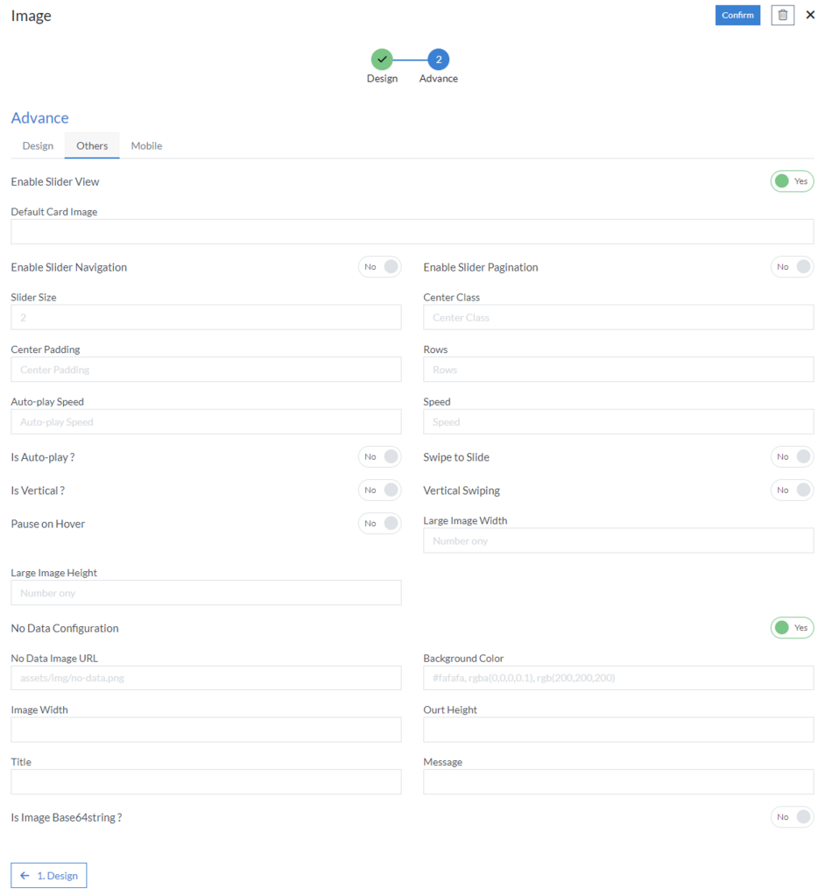Click the step 2 Advance circle
Screen dimensions: 825x896
coord(439,60)
